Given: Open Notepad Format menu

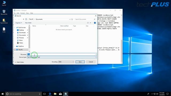Looking at the screenshot, I should pos(22,13).
